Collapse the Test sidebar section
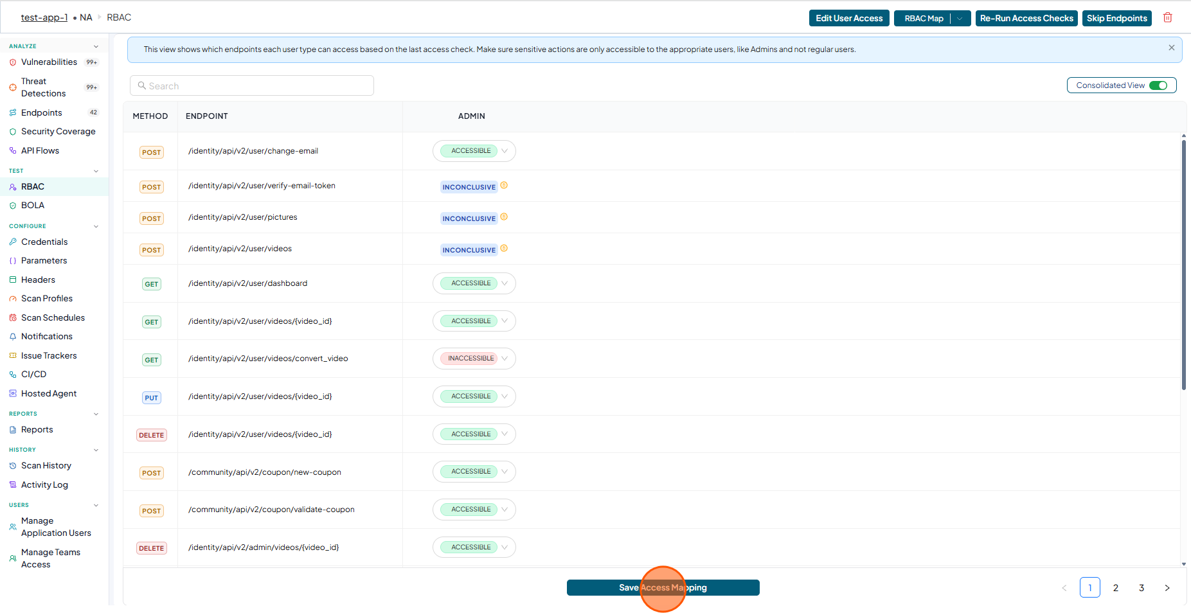Screen dimensions: 1191x613 click(x=96, y=171)
